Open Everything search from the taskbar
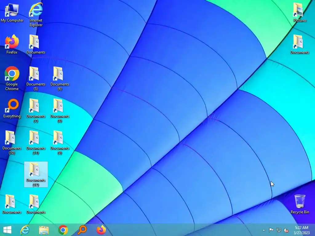 point(82,230)
